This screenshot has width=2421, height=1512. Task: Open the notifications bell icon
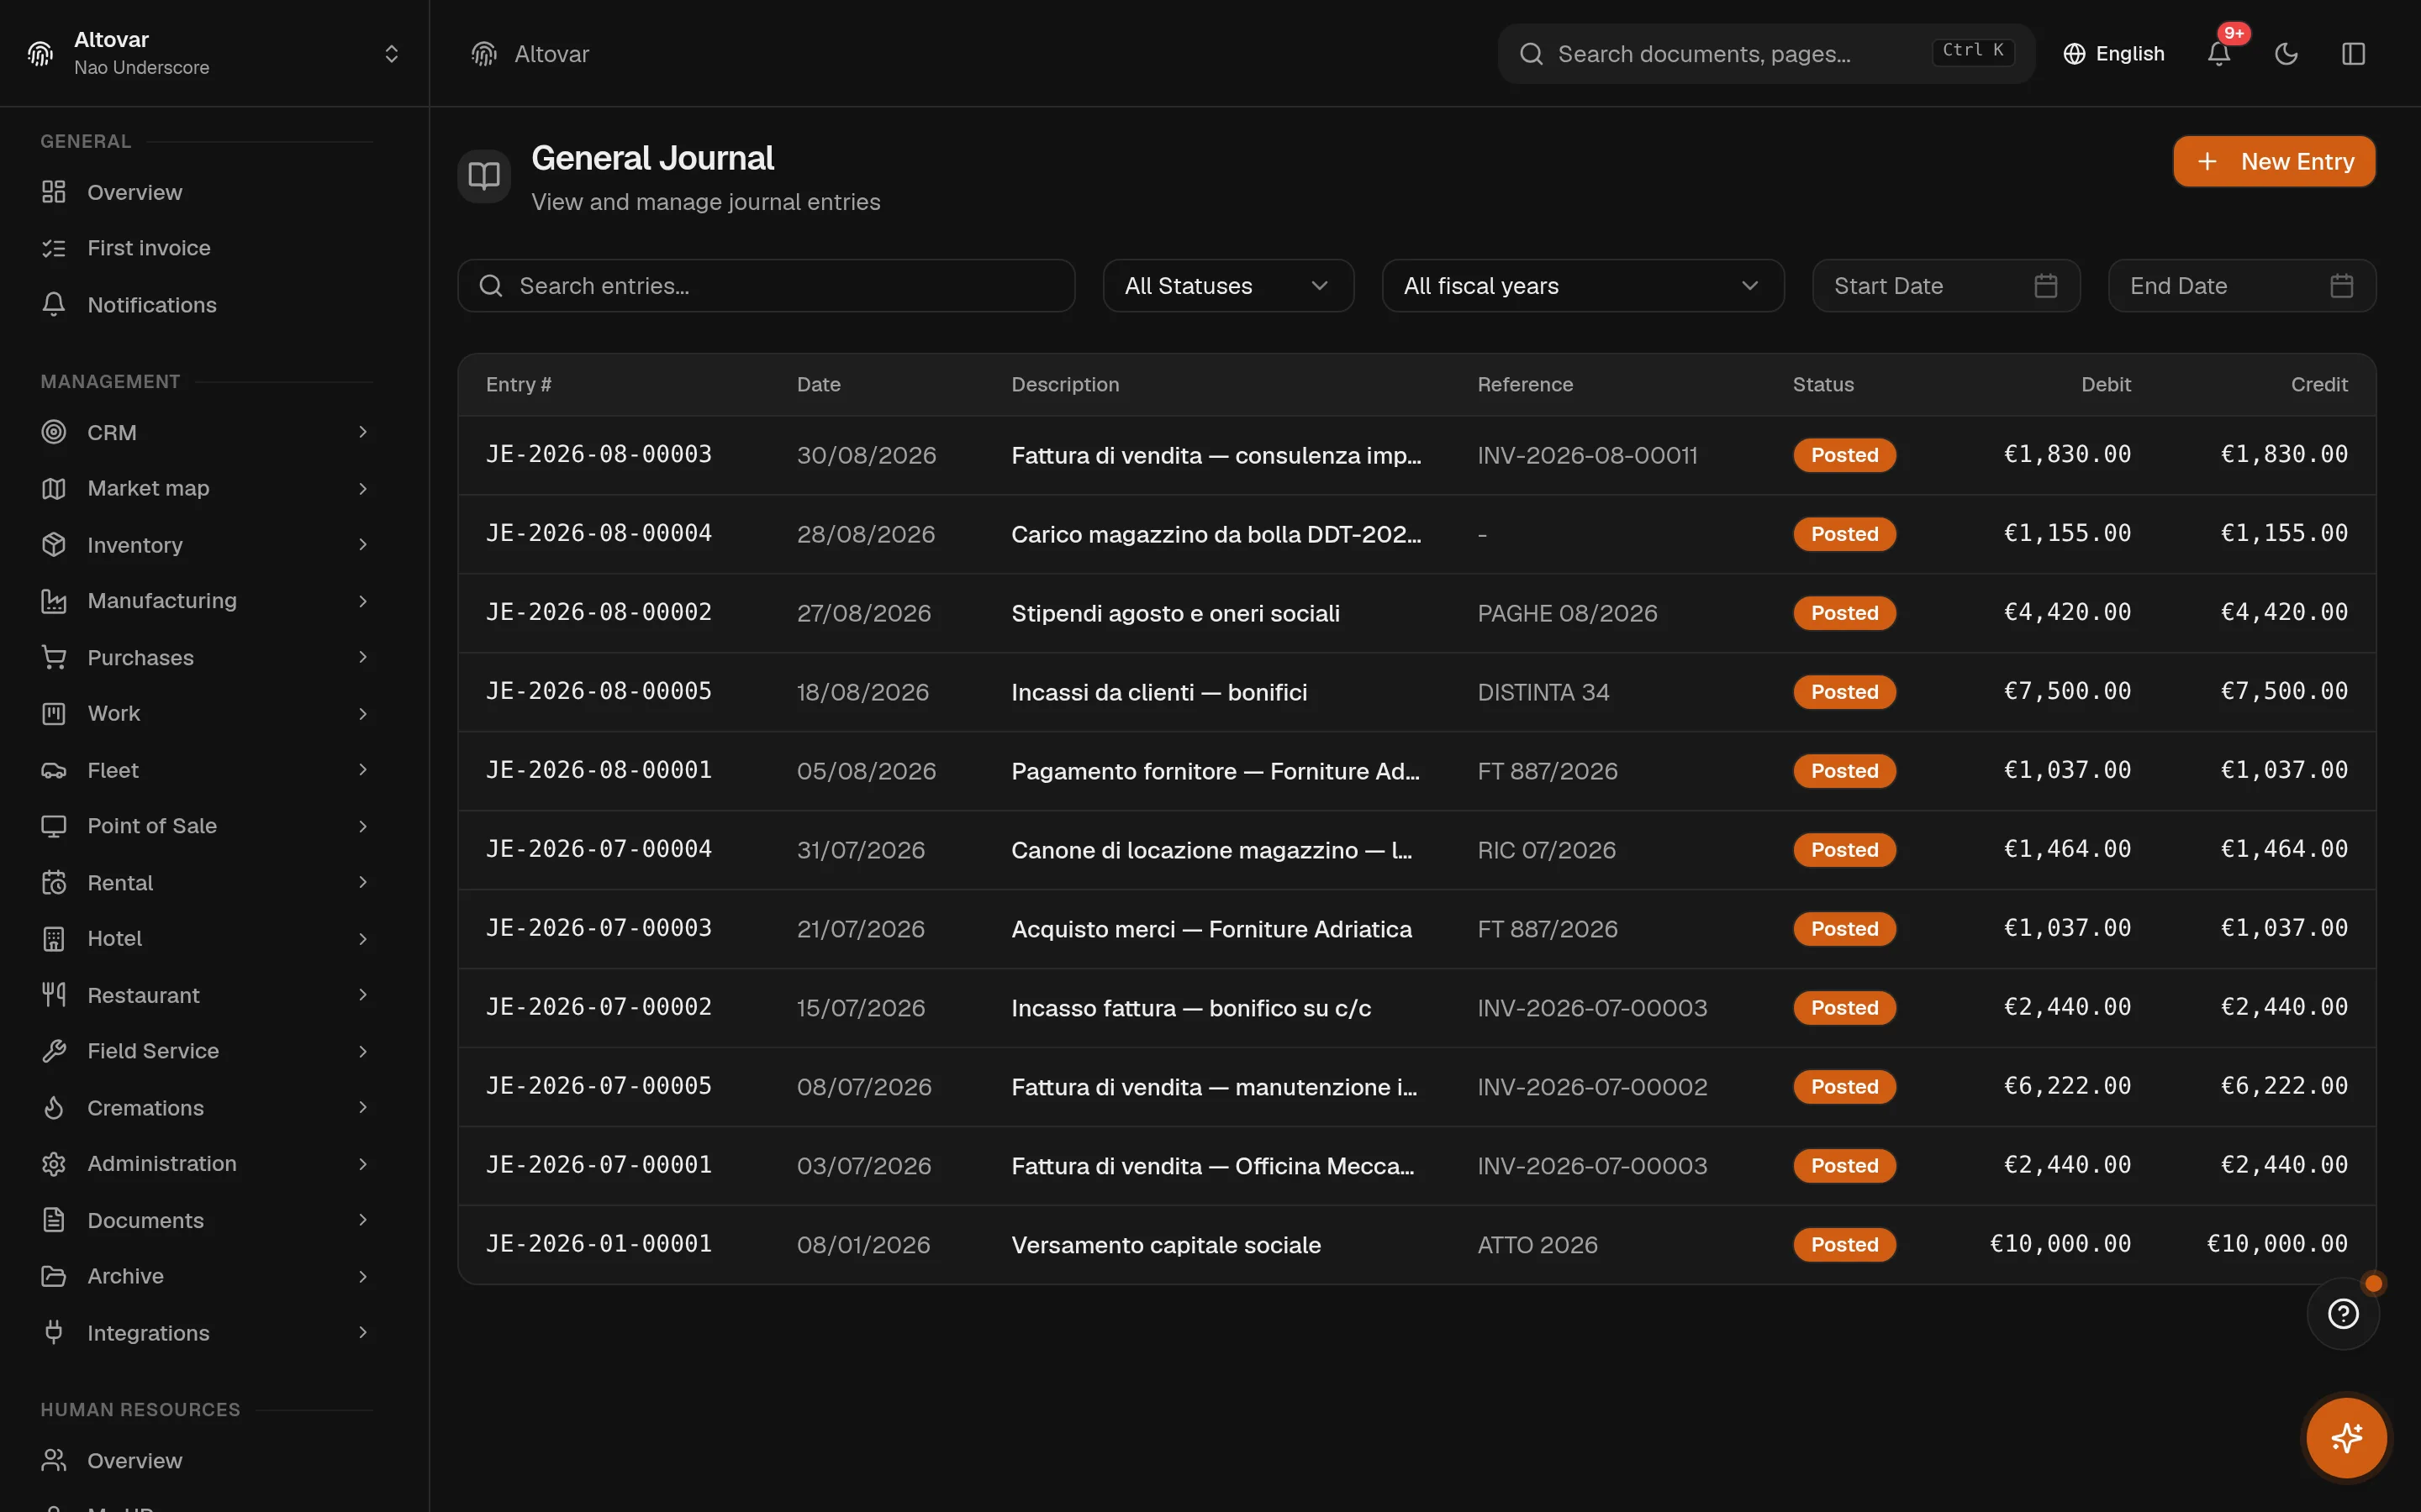2218,54
